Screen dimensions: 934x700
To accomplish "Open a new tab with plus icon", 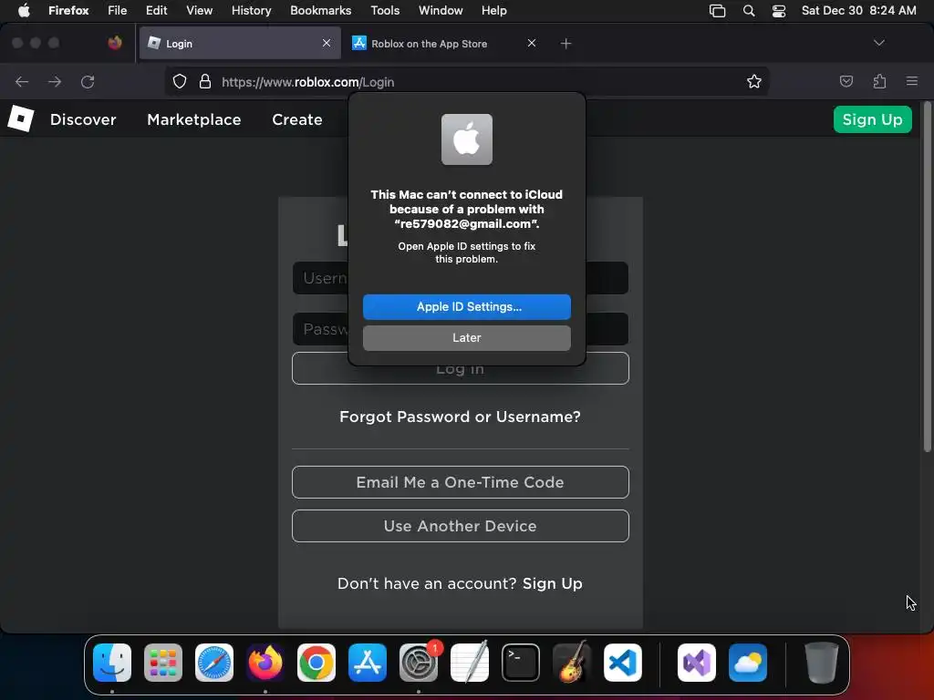I will coord(566,44).
